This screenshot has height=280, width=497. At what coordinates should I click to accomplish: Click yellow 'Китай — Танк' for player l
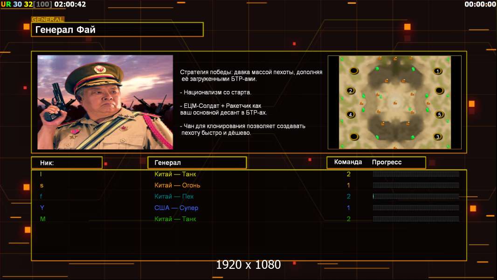[175, 174]
